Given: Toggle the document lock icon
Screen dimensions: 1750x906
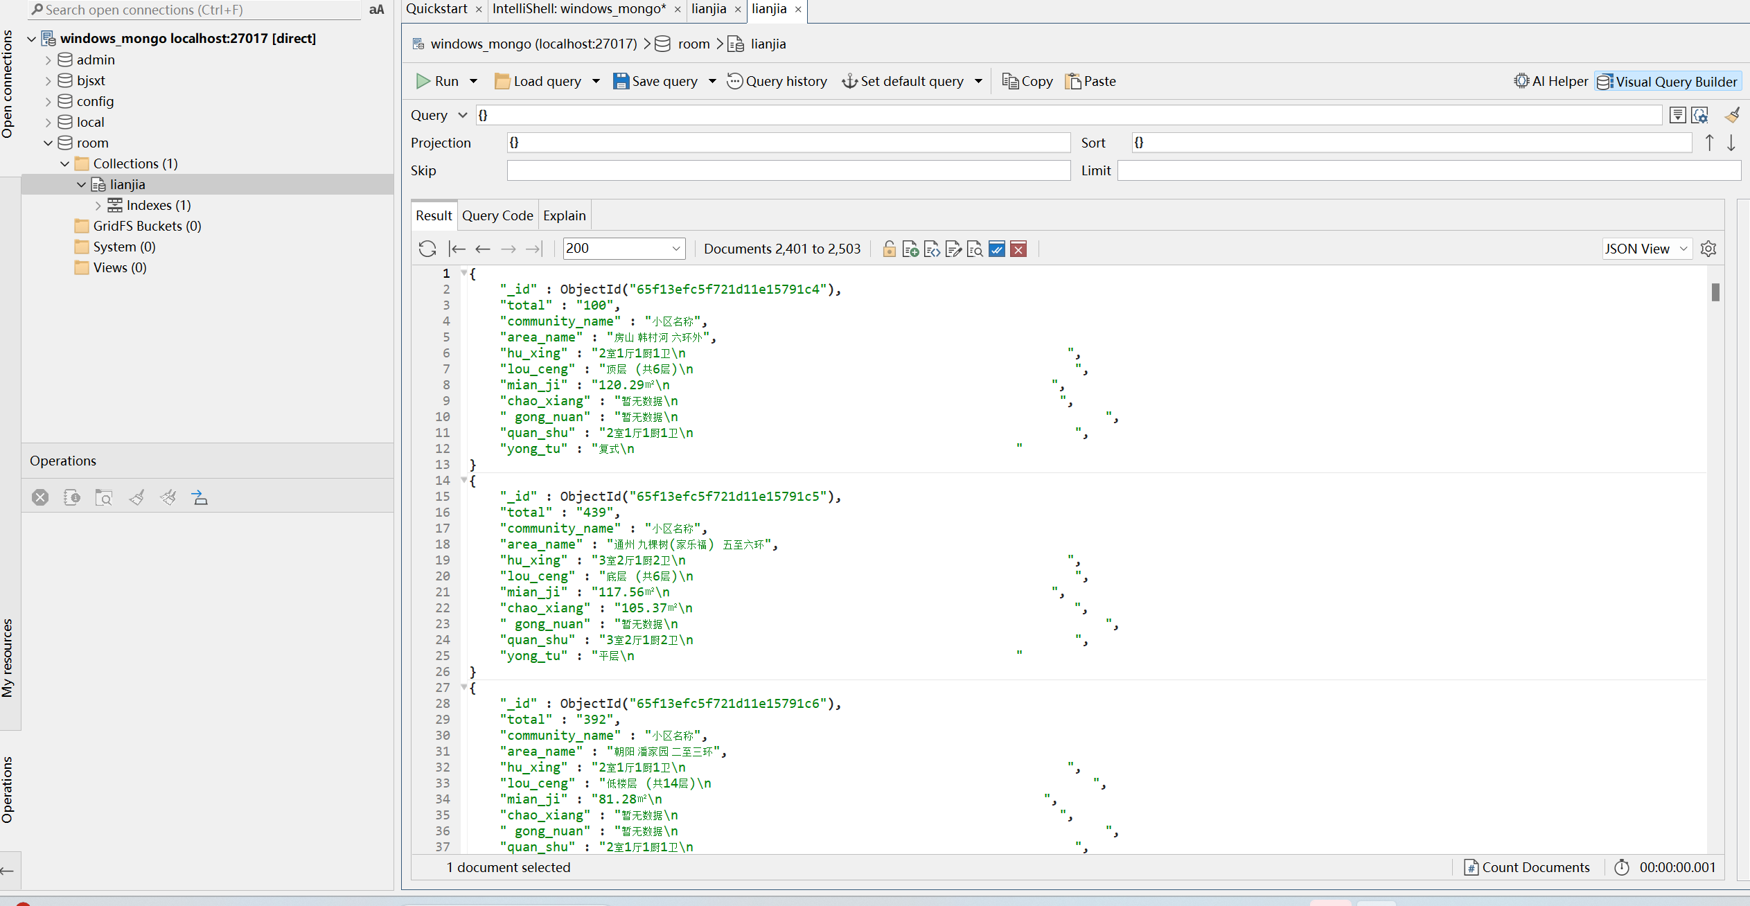Looking at the screenshot, I should (888, 249).
